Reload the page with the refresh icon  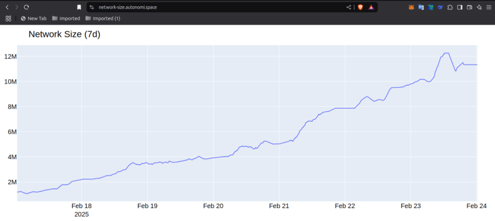(26, 7)
